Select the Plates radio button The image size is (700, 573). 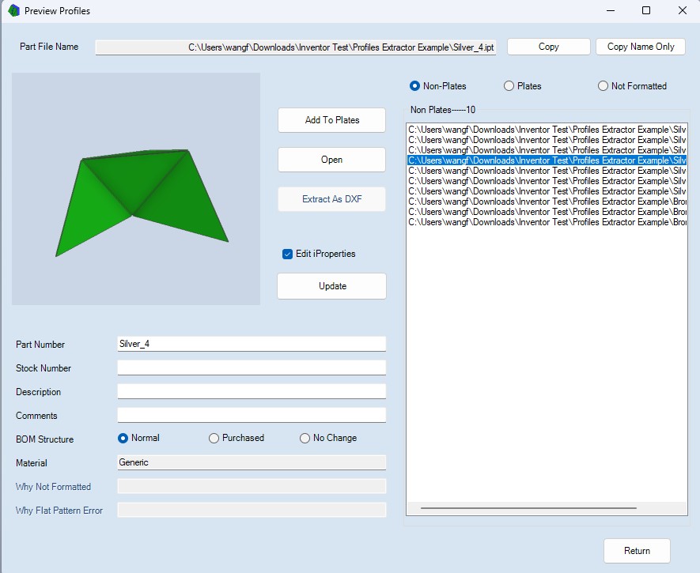pos(522,86)
